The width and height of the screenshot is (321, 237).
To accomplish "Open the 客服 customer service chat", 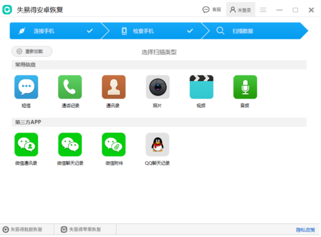I will pos(212,10).
